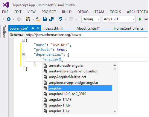This screenshot has height=117, width=149.
Task: Open the Redo history dropdown arrow
Action: (76, 19)
